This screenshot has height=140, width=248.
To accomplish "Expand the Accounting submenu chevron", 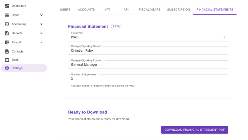I will [x=41, y=24].
